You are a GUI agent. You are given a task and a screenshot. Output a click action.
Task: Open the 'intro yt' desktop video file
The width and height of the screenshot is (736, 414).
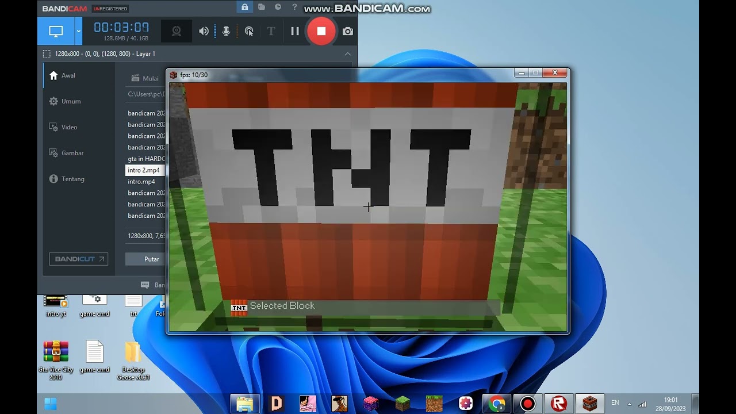pos(56,305)
